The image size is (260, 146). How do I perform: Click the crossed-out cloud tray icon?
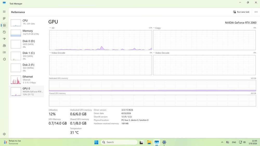click(228, 142)
